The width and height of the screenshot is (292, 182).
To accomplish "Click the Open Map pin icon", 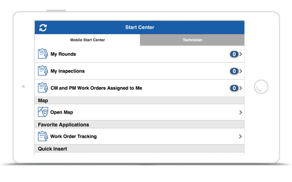I will point(43,112).
